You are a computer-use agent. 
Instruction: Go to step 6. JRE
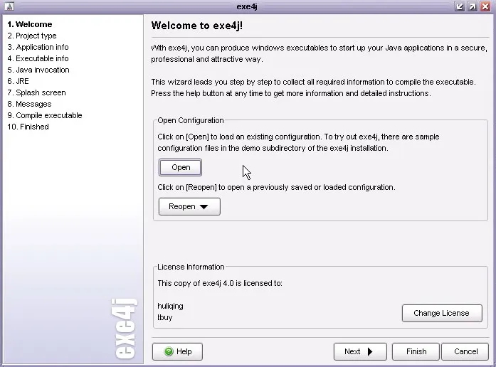[x=18, y=81]
